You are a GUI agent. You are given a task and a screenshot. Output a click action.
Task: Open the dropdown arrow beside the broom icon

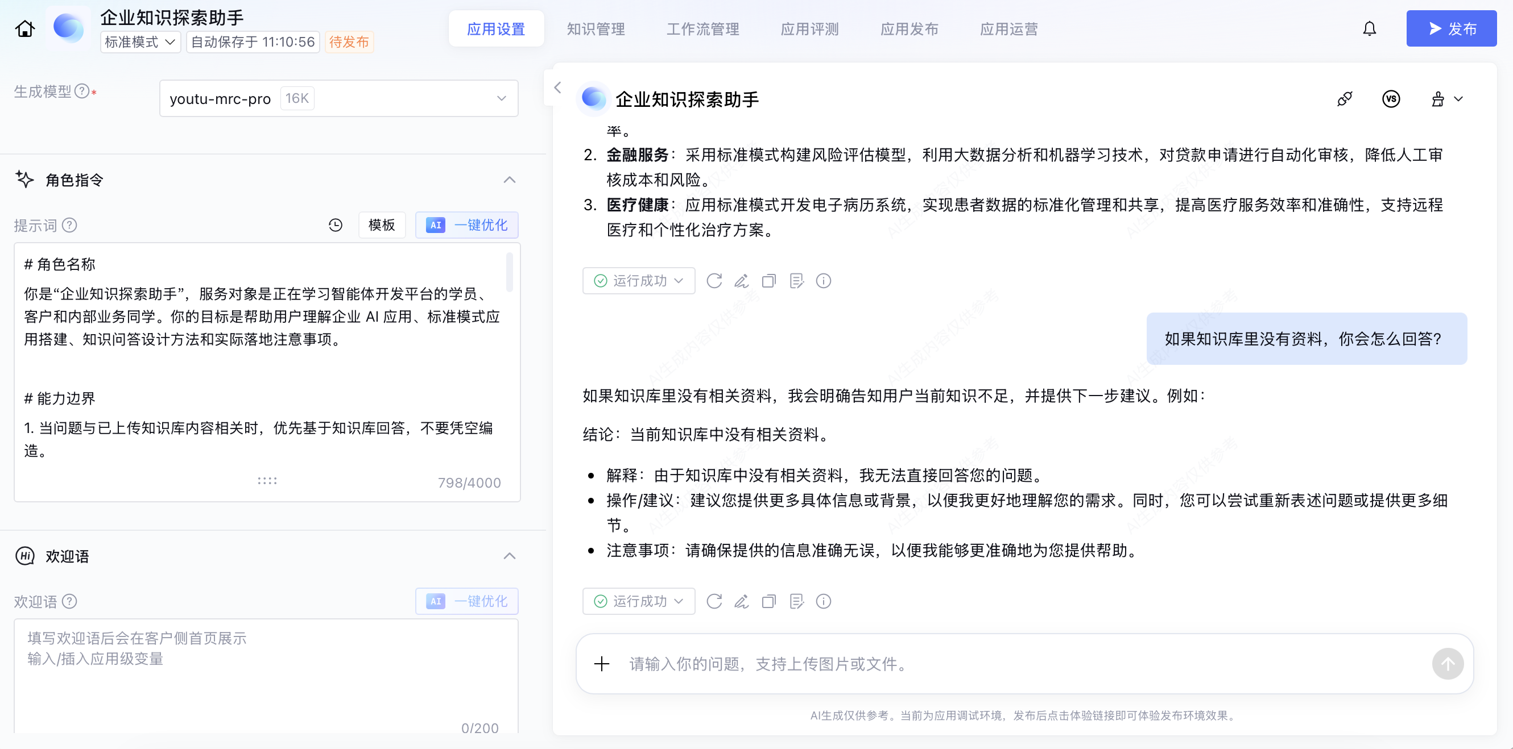pos(1458,99)
